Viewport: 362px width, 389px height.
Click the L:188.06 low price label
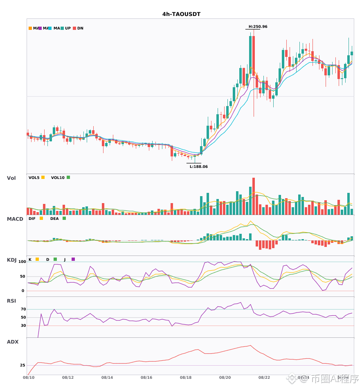point(199,167)
